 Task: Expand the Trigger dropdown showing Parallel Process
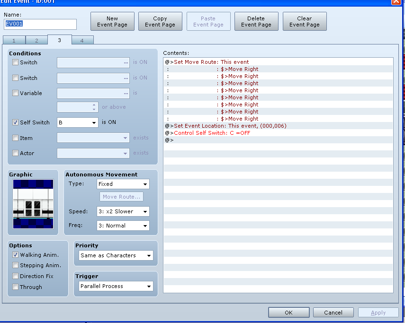[116, 286]
